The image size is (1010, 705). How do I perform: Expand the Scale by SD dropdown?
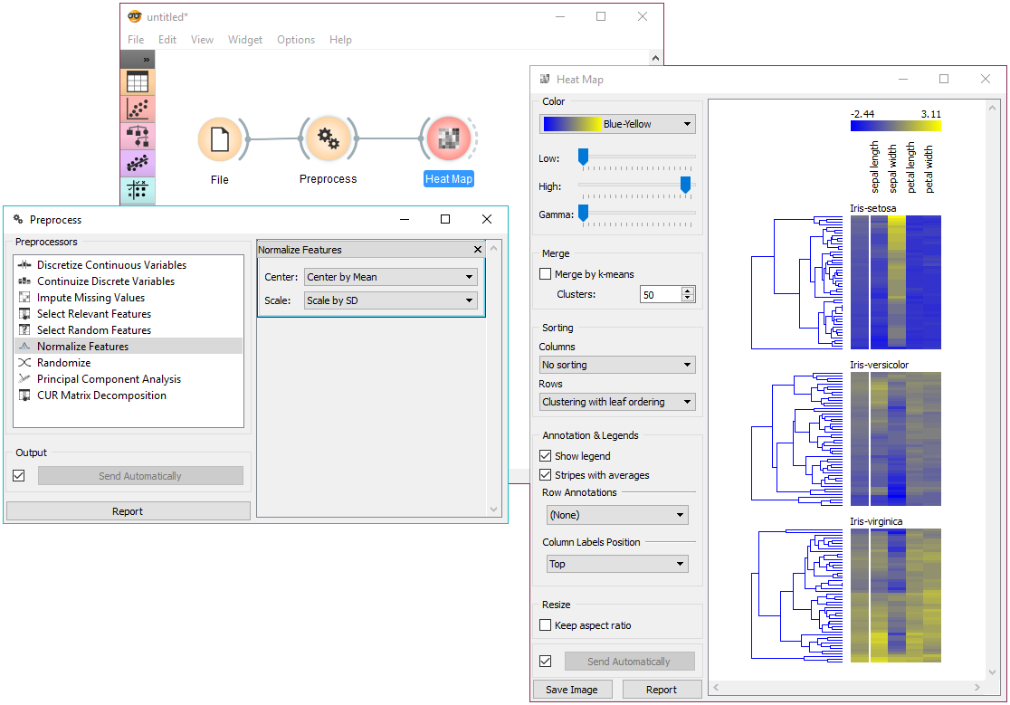[x=390, y=300]
